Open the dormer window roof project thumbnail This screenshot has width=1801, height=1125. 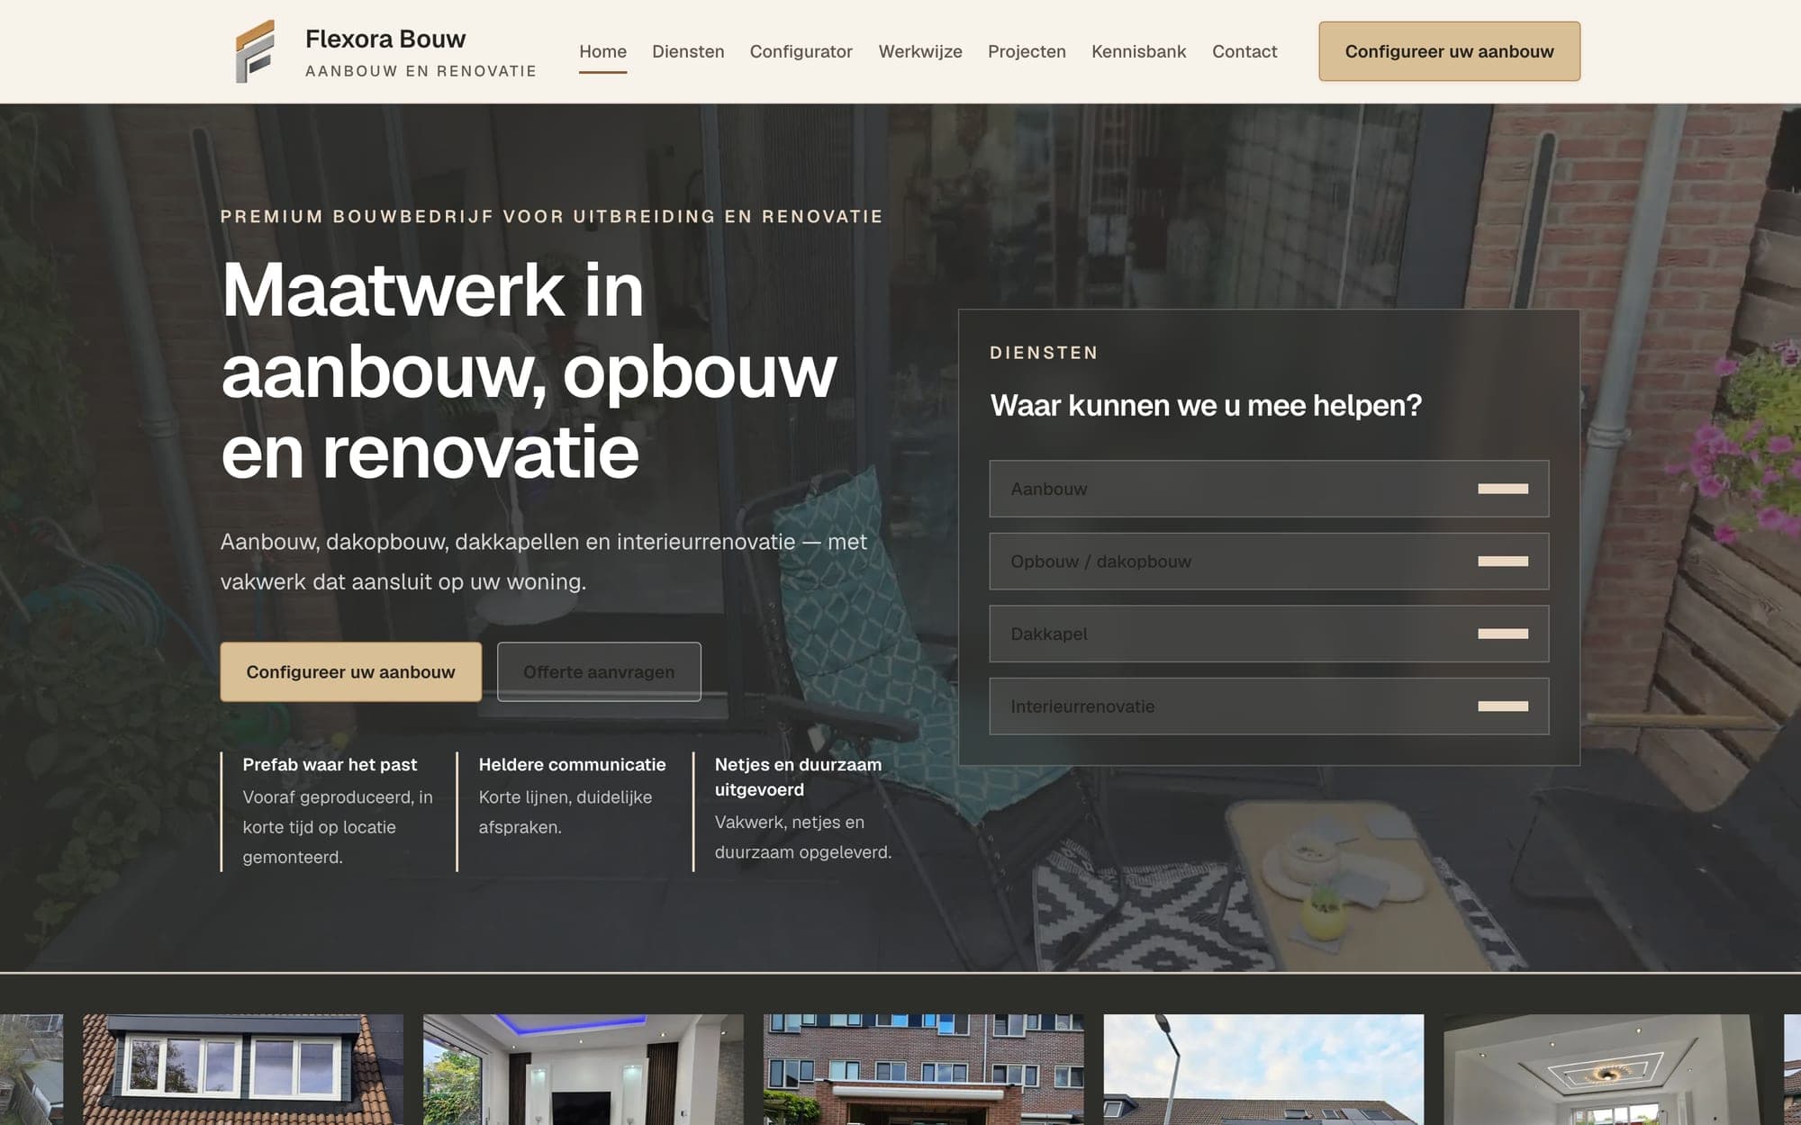243,1069
